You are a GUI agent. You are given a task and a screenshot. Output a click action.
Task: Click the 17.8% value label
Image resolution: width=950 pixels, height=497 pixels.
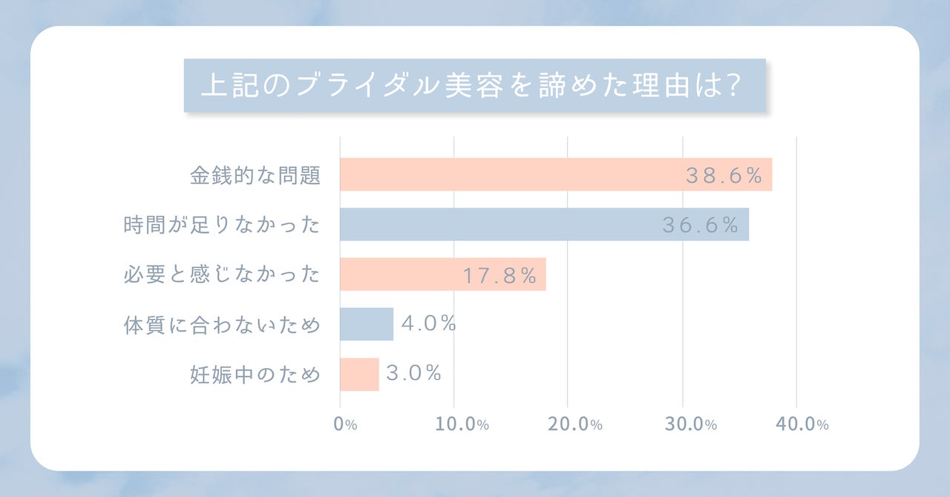(x=499, y=276)
